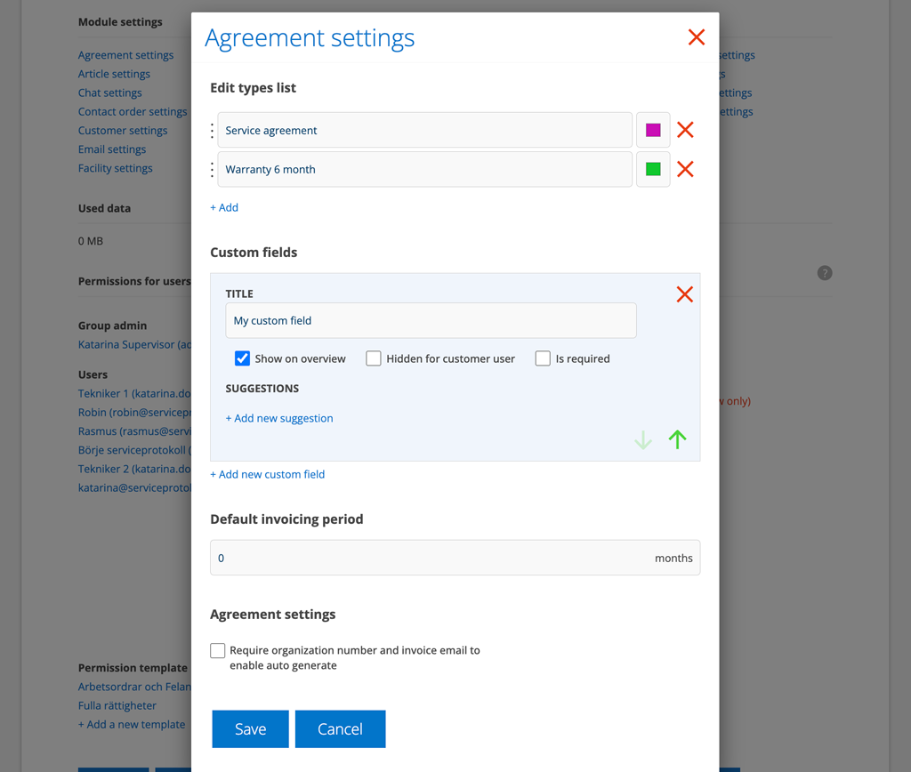Delete the Service agreement type
The image size is (911, 772).
click(x=685, y=130)
